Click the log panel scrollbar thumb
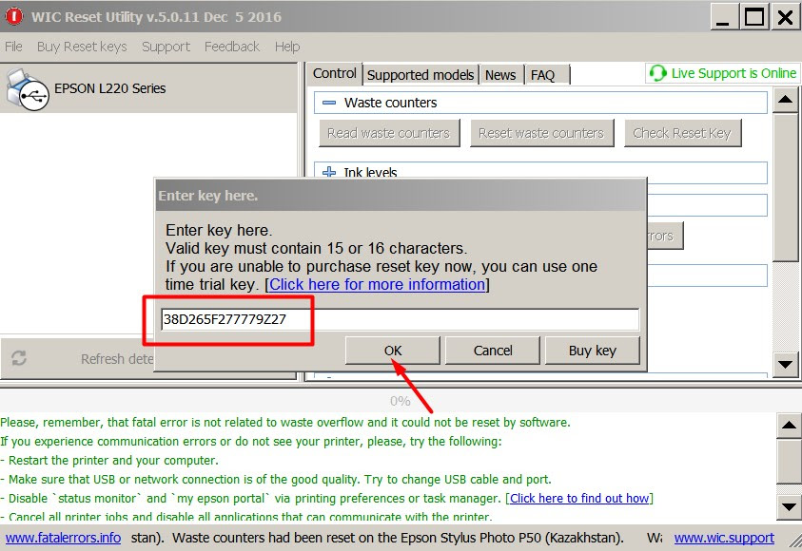Image resolution: width=802 pixels, height=551 pixels. pos(789,461)
